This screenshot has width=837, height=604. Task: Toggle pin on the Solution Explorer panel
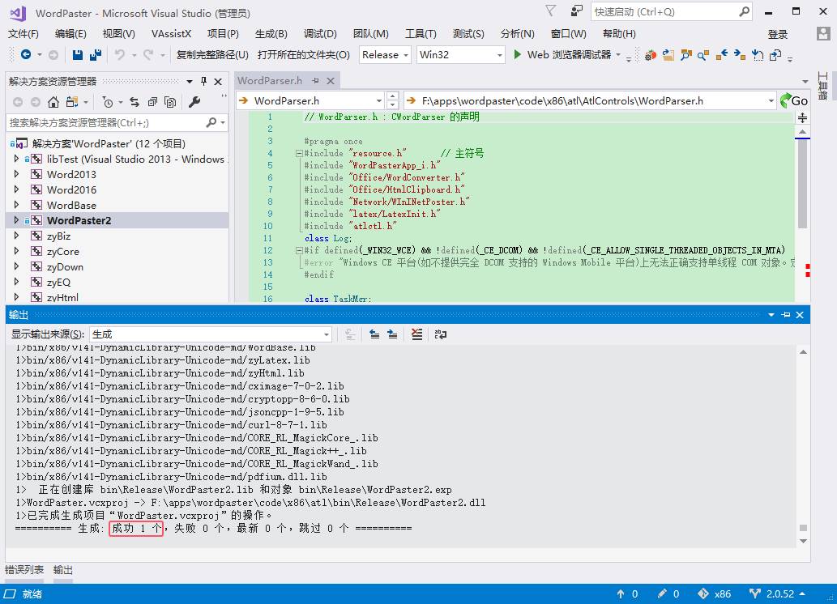pos(203,82)
